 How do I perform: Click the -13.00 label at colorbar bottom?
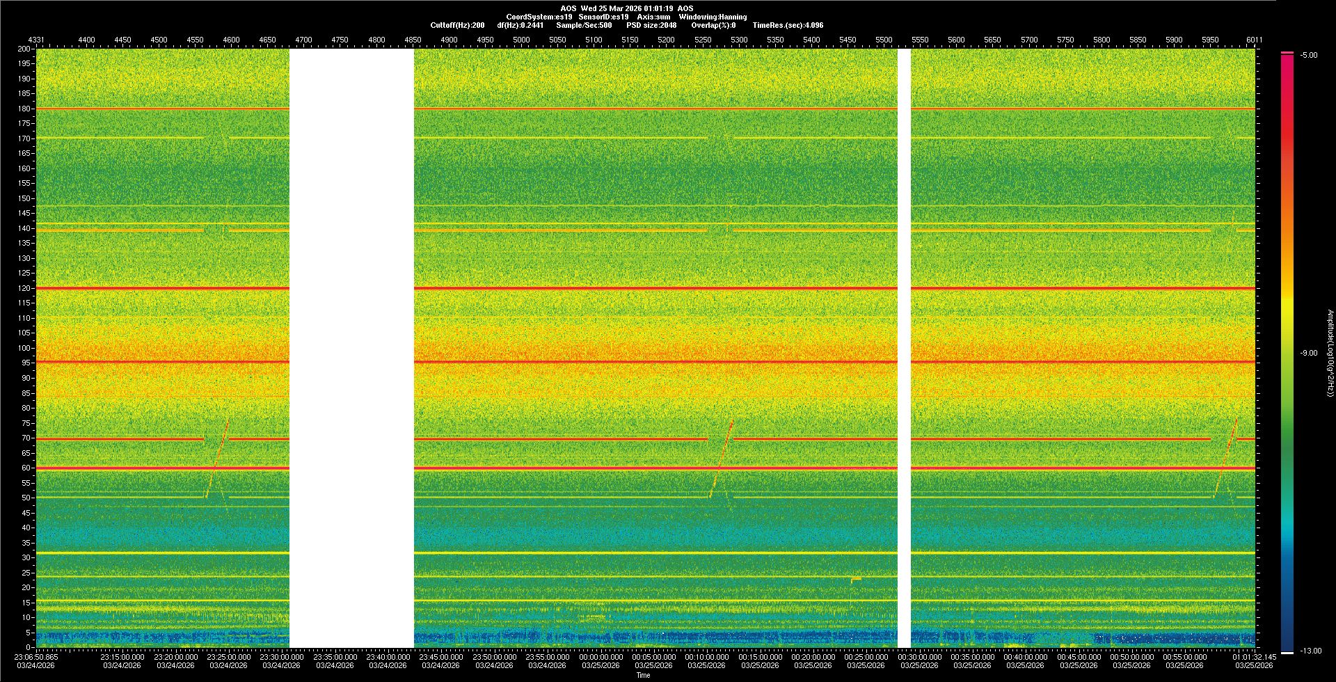click(x=1310, y=651)
